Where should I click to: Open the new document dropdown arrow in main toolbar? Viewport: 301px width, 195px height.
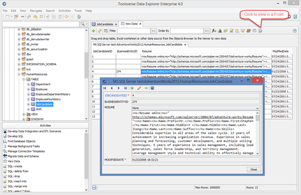(x=11, y=17)
